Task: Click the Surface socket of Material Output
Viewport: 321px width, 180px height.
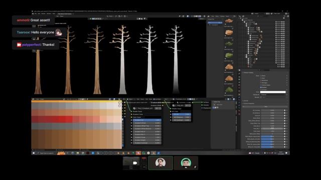Action: point(202,102)
